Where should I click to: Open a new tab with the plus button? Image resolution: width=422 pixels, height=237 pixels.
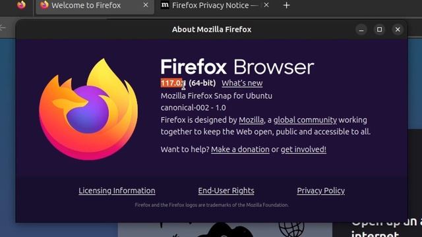pyautogui.click(x=287, y=5)
